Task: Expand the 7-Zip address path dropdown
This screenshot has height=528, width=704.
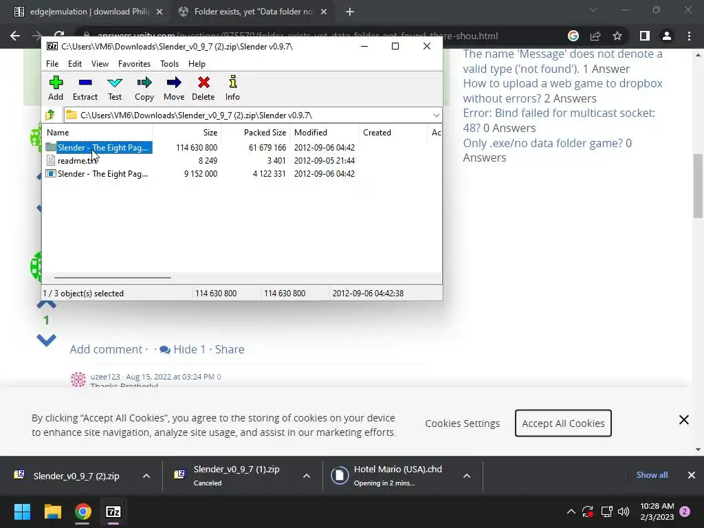Action: point(436,115)
